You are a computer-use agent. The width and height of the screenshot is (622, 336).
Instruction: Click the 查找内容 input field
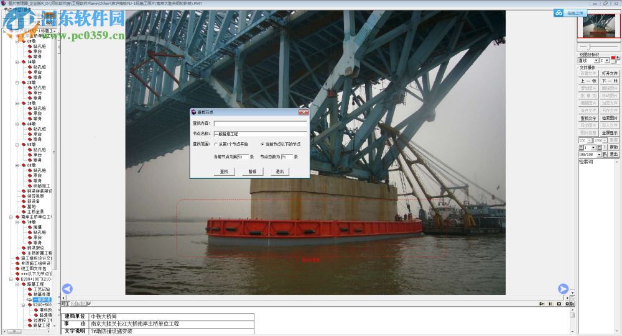(x=261, y=124)
